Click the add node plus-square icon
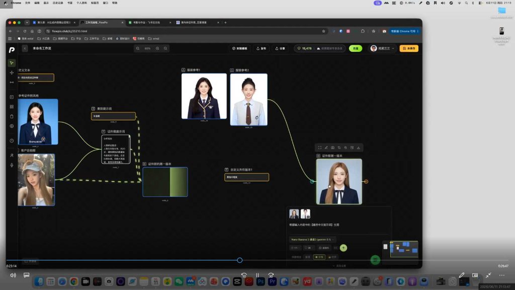Screen dimensions: 515x290 point(12,97)
